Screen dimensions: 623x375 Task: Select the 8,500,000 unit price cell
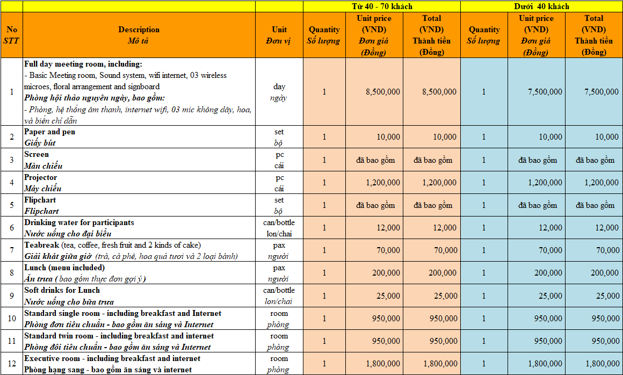(374, 92)
